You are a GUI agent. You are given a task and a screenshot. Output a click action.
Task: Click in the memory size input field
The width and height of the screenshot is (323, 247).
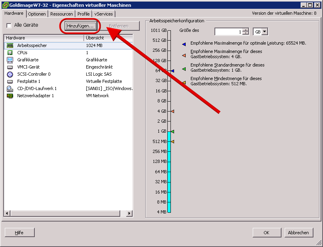228,32
